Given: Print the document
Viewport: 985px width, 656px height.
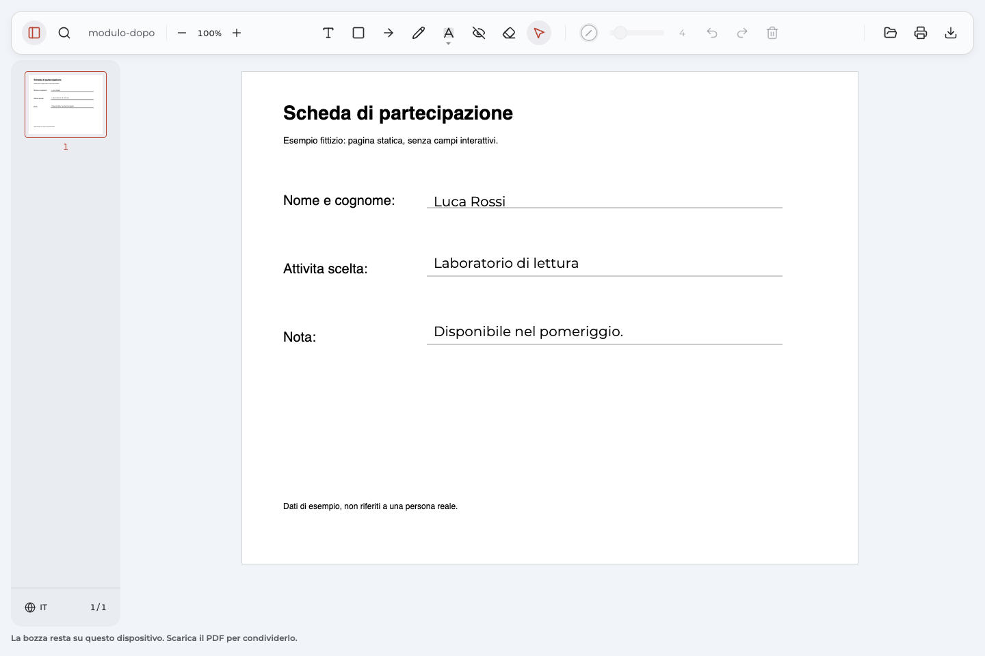Looking at the screenshot, I should coord(921,33).
